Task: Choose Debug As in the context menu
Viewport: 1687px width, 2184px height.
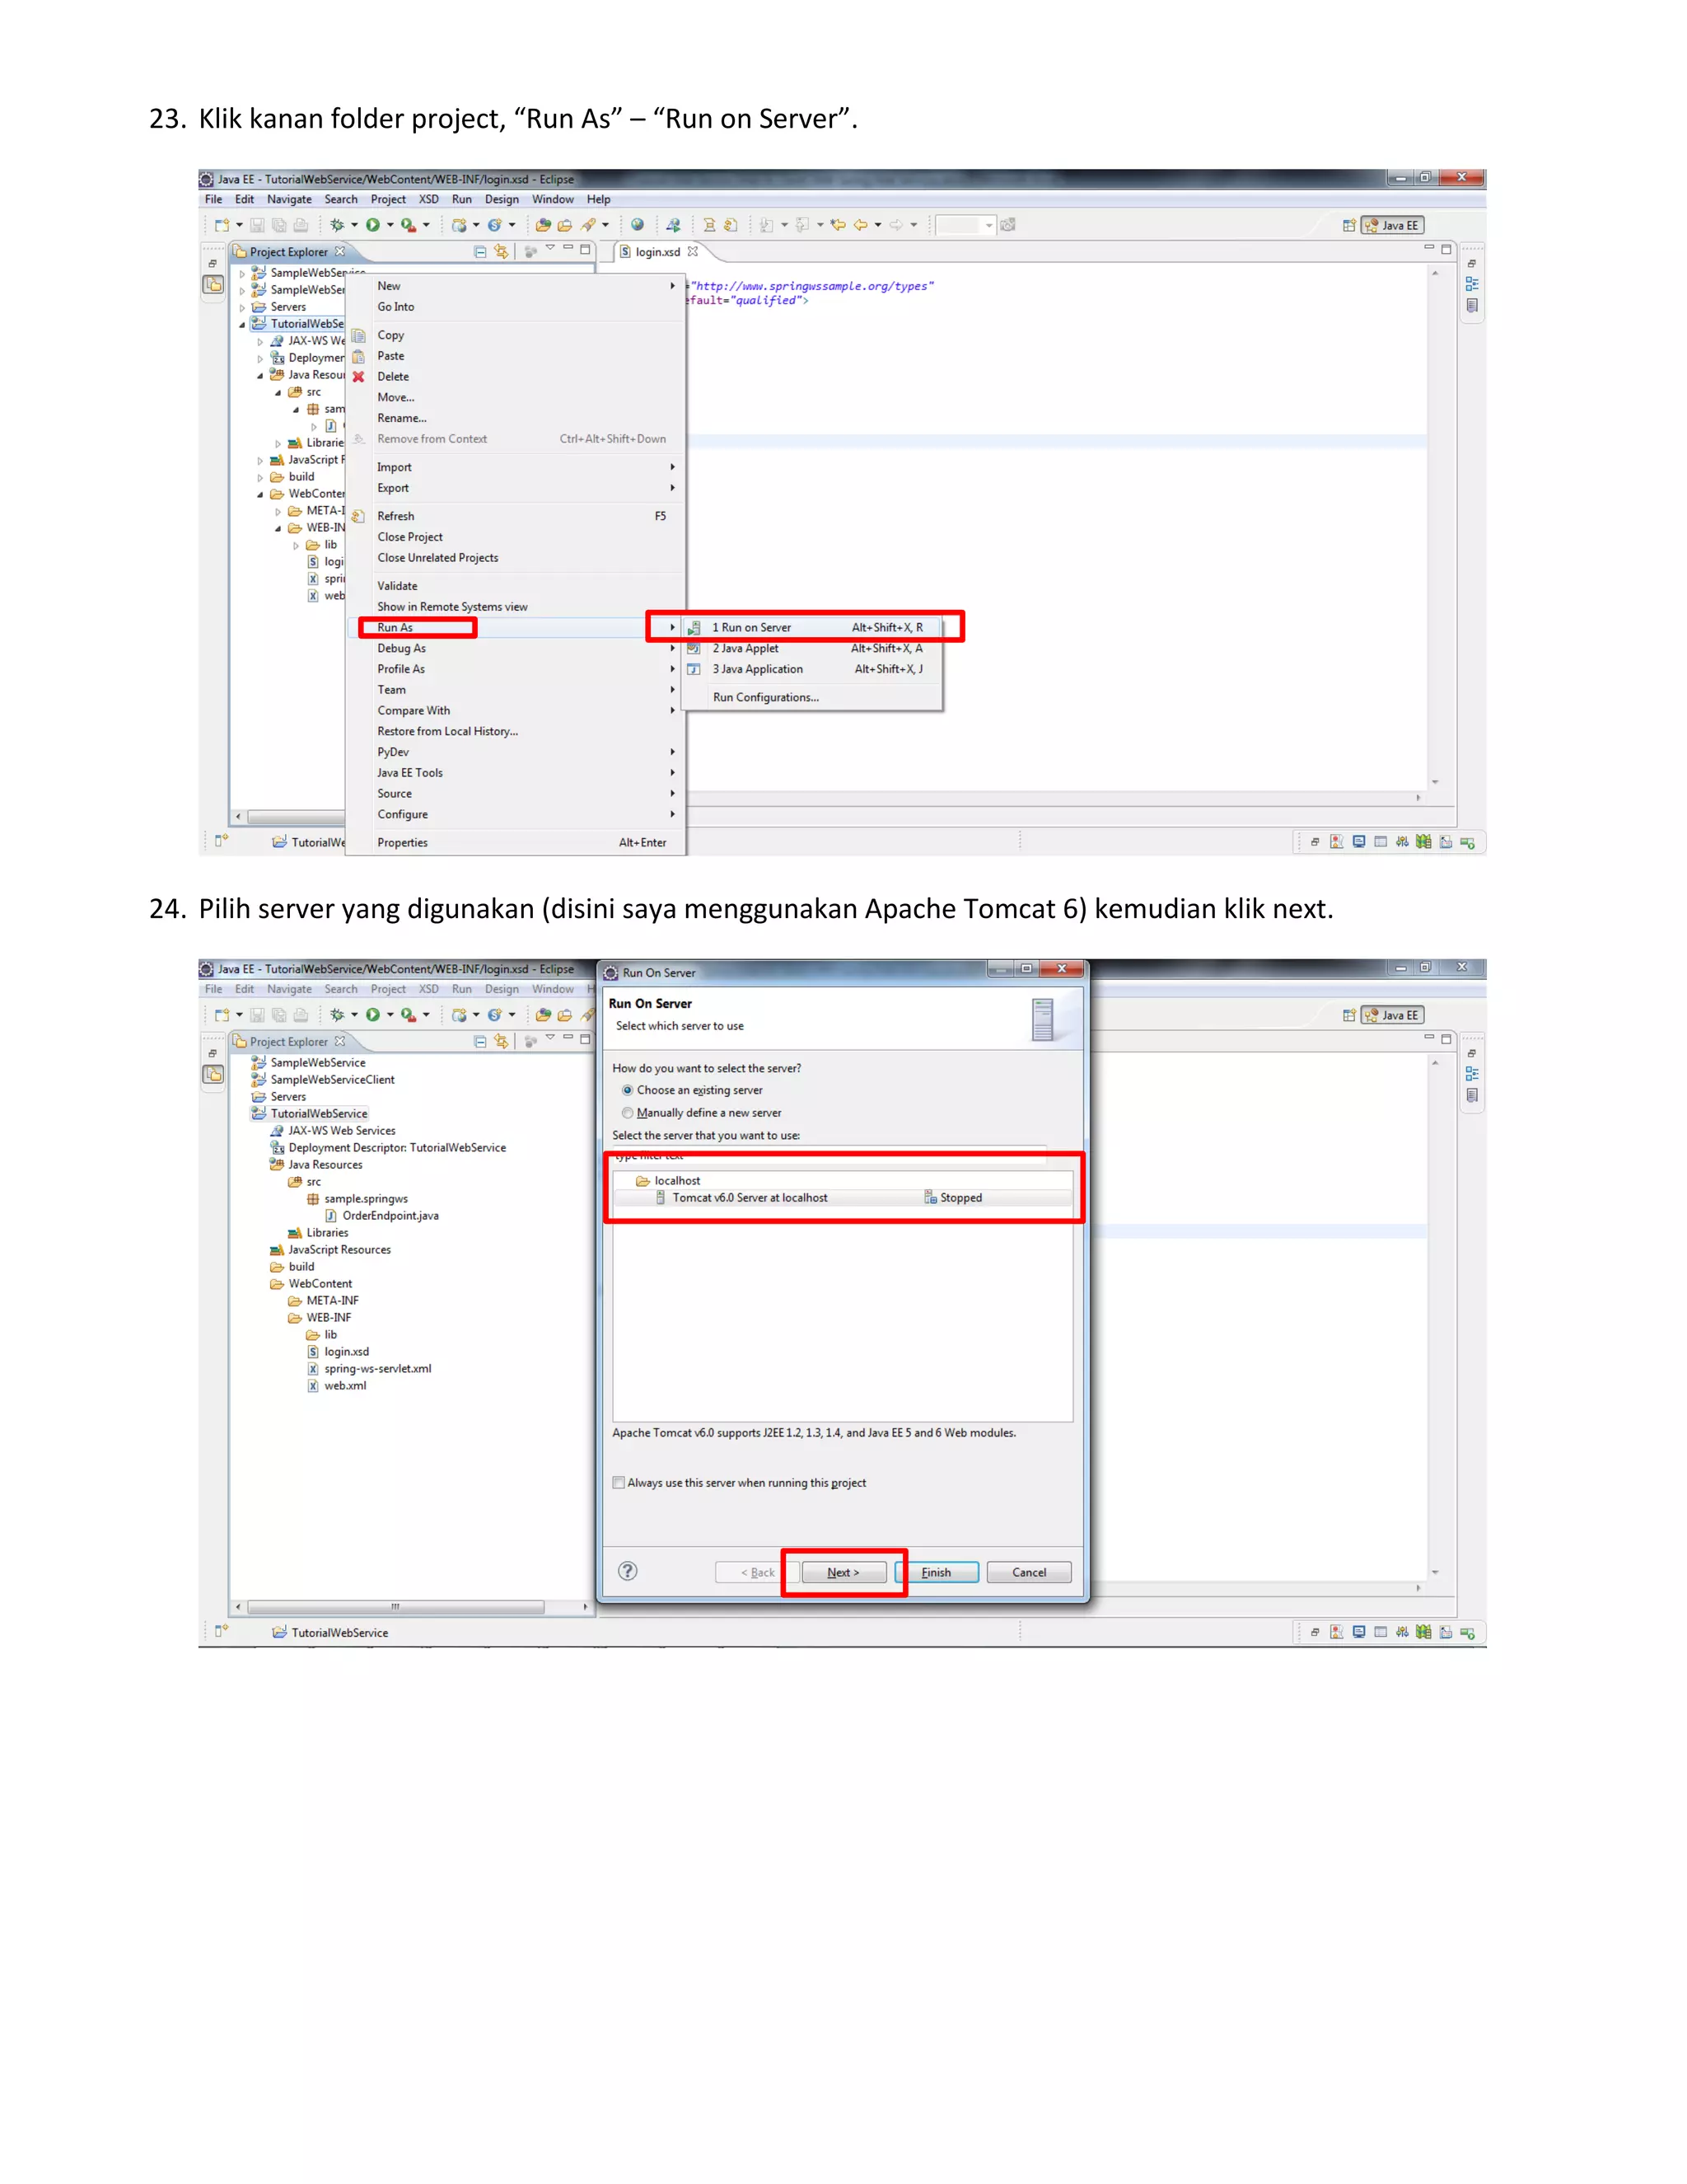Action: point(516,649)
